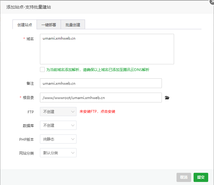
Task: Click the 根目录 path input field
Action: coord(101,98)
